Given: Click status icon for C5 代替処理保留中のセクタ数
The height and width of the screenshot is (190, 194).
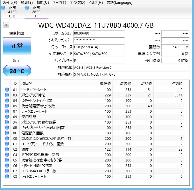Looking at the screenshot, I should 7,160.
